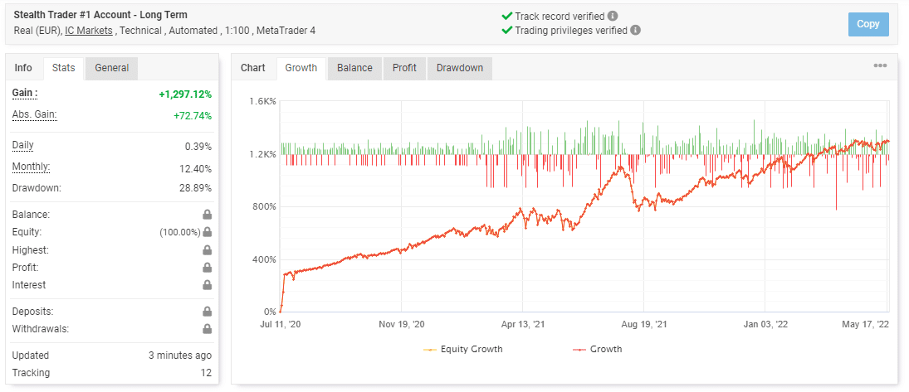The image size is (909, 392).
Task: Click the lock icon next to Deposits
Action: (x=207, y=312)
